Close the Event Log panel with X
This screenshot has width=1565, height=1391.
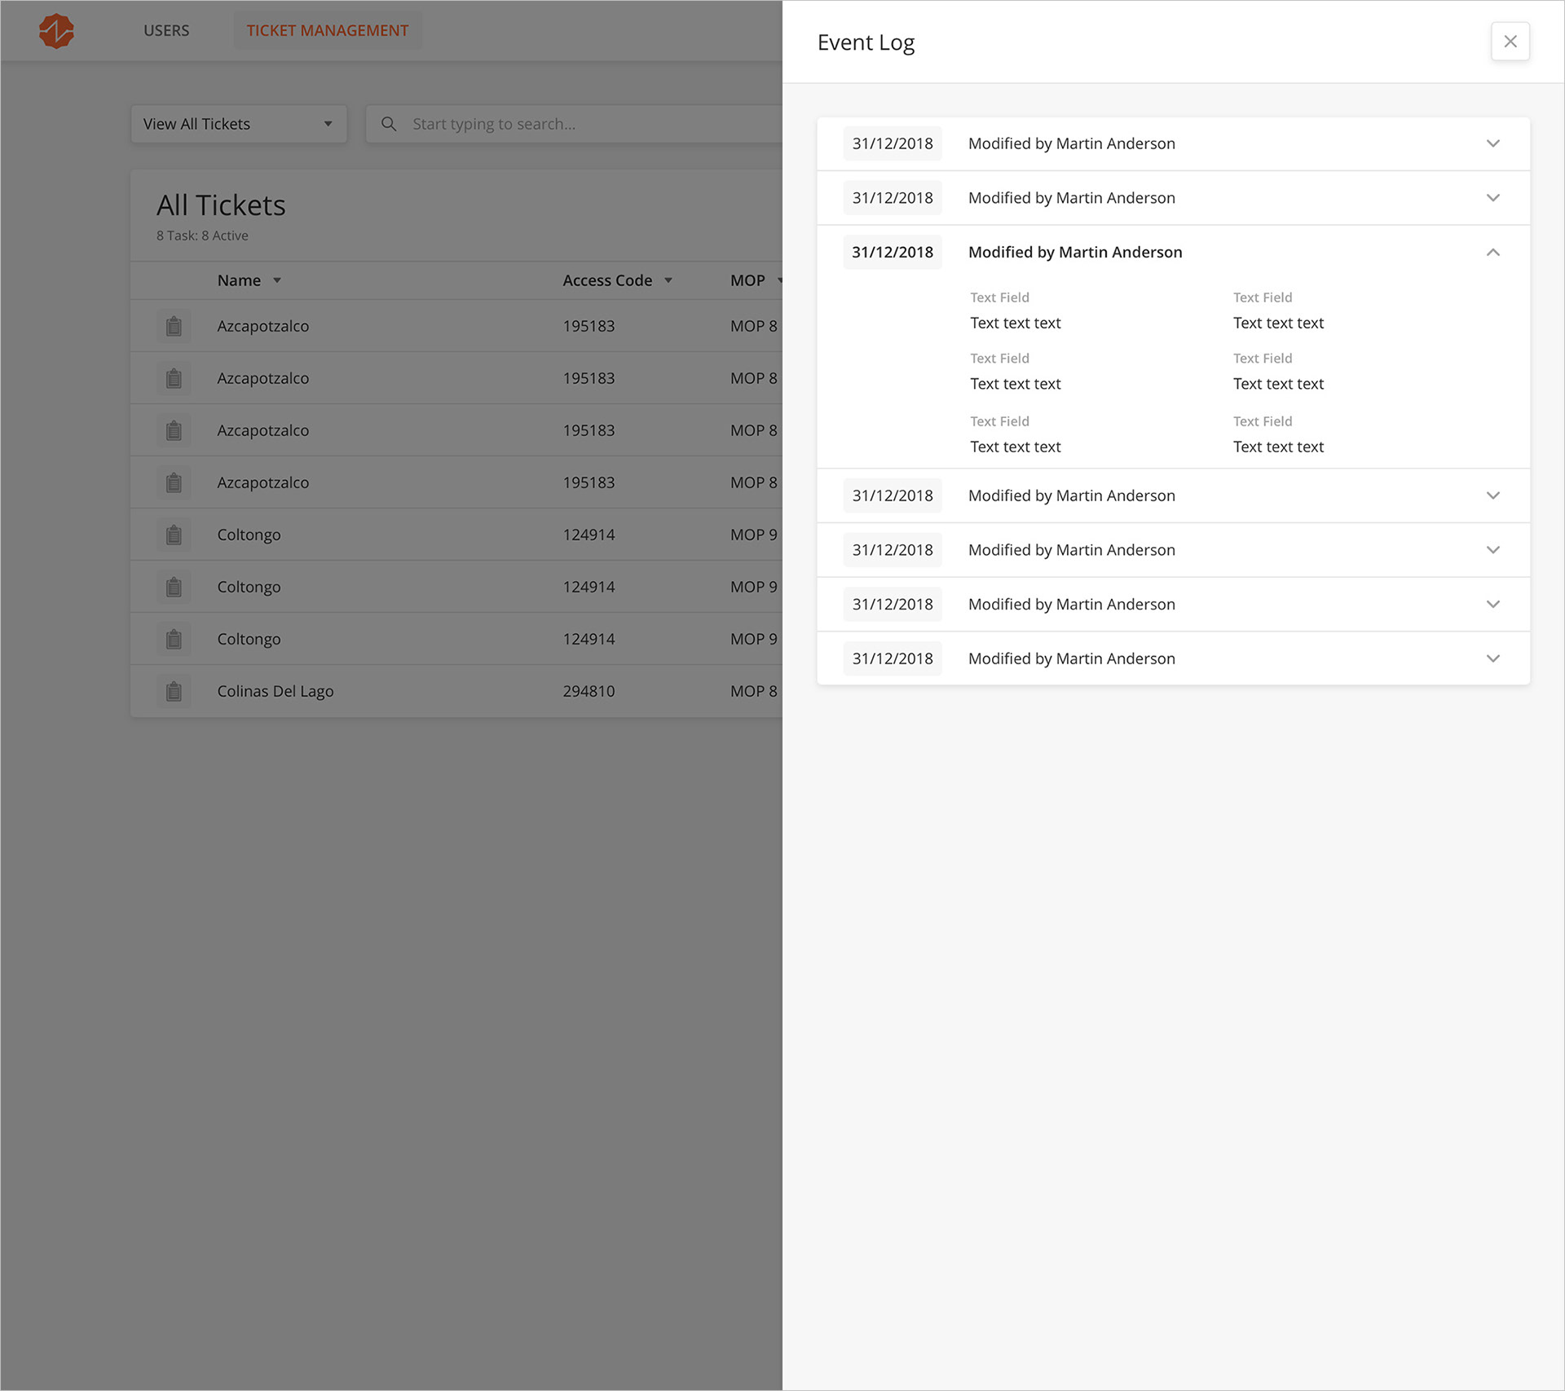1510,42
